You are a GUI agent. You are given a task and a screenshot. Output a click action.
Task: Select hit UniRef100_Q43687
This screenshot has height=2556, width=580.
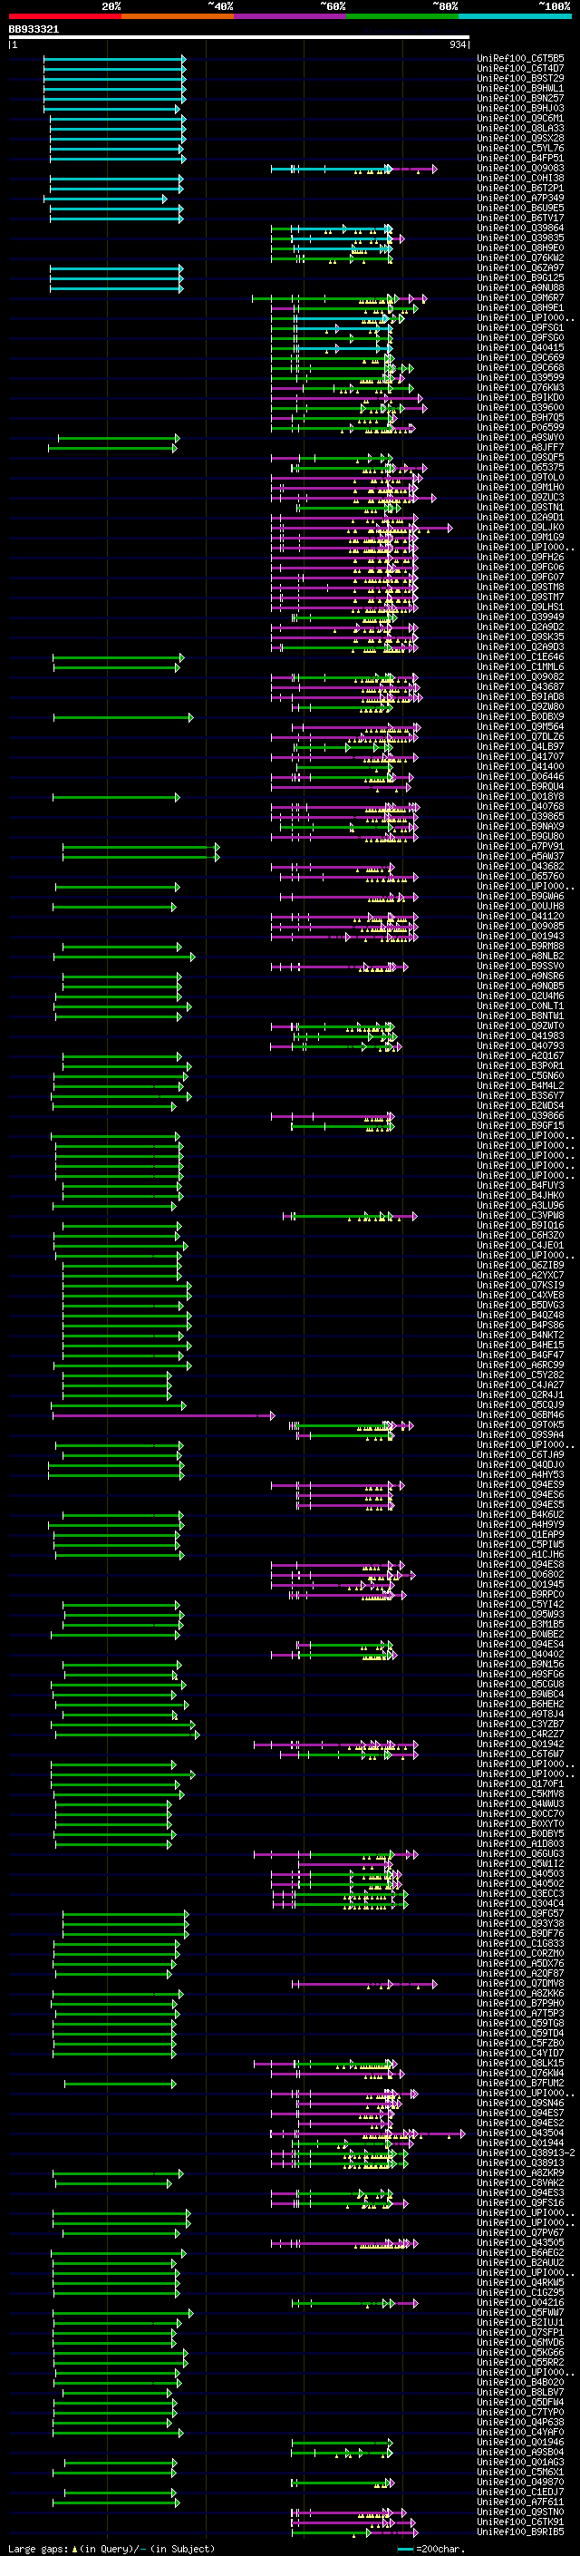coord(520,686)
